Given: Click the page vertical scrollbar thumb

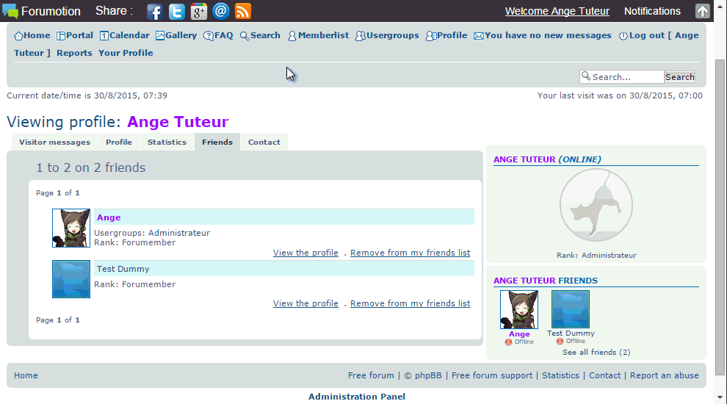Looking at the screenshot, I should point(720,217).
